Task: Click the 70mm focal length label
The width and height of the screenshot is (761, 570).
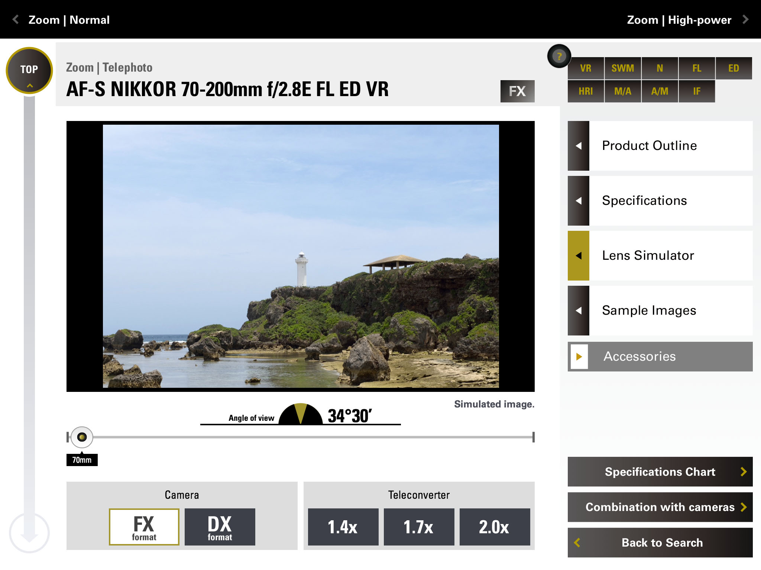Action: point(82,460)
